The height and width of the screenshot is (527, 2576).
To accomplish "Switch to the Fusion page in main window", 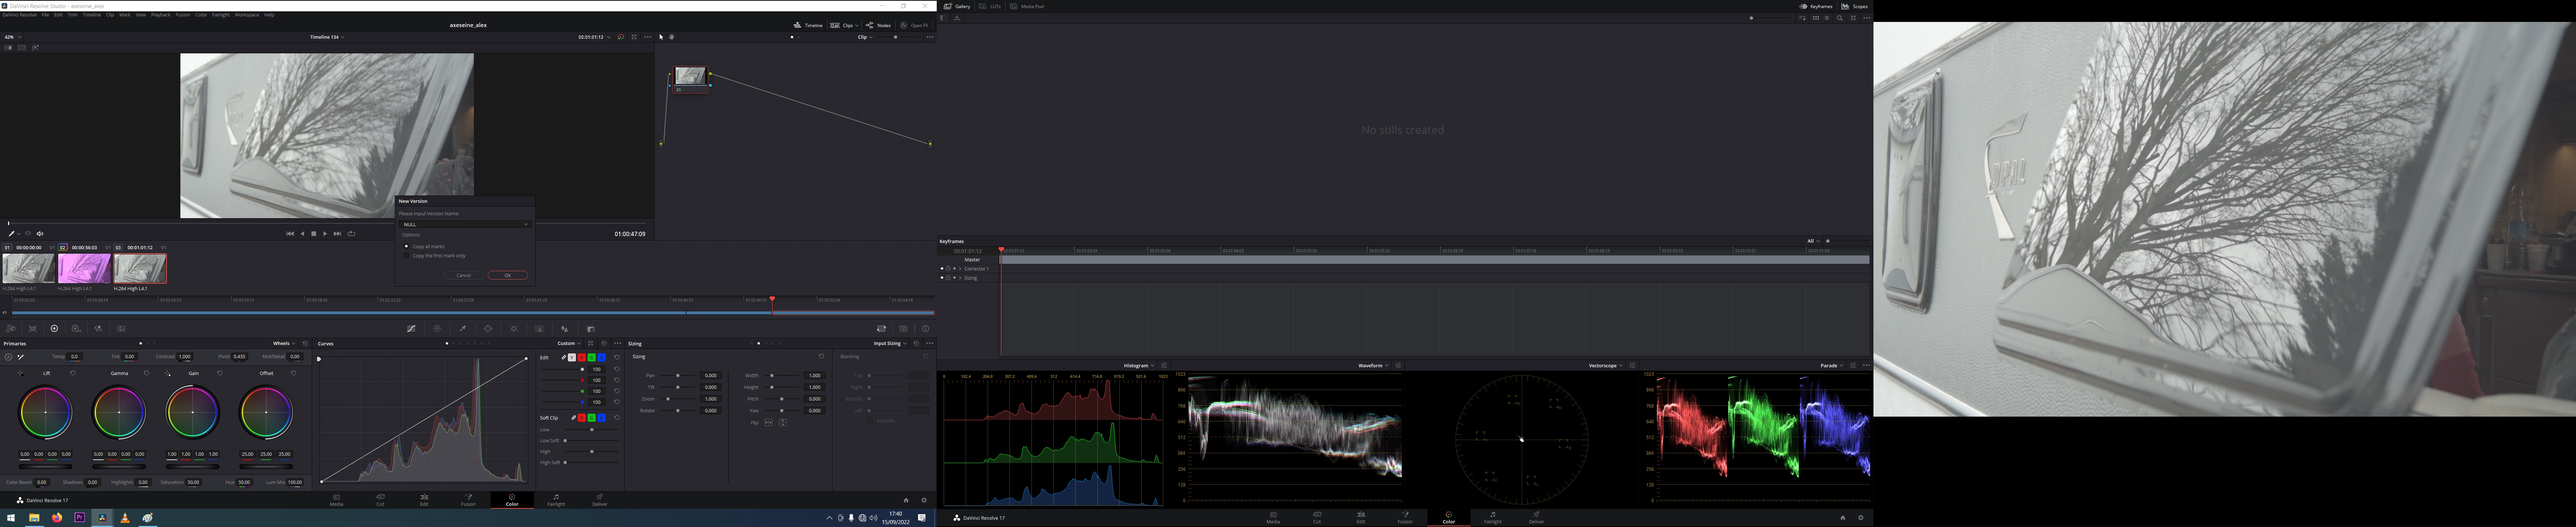I will 468,499.
